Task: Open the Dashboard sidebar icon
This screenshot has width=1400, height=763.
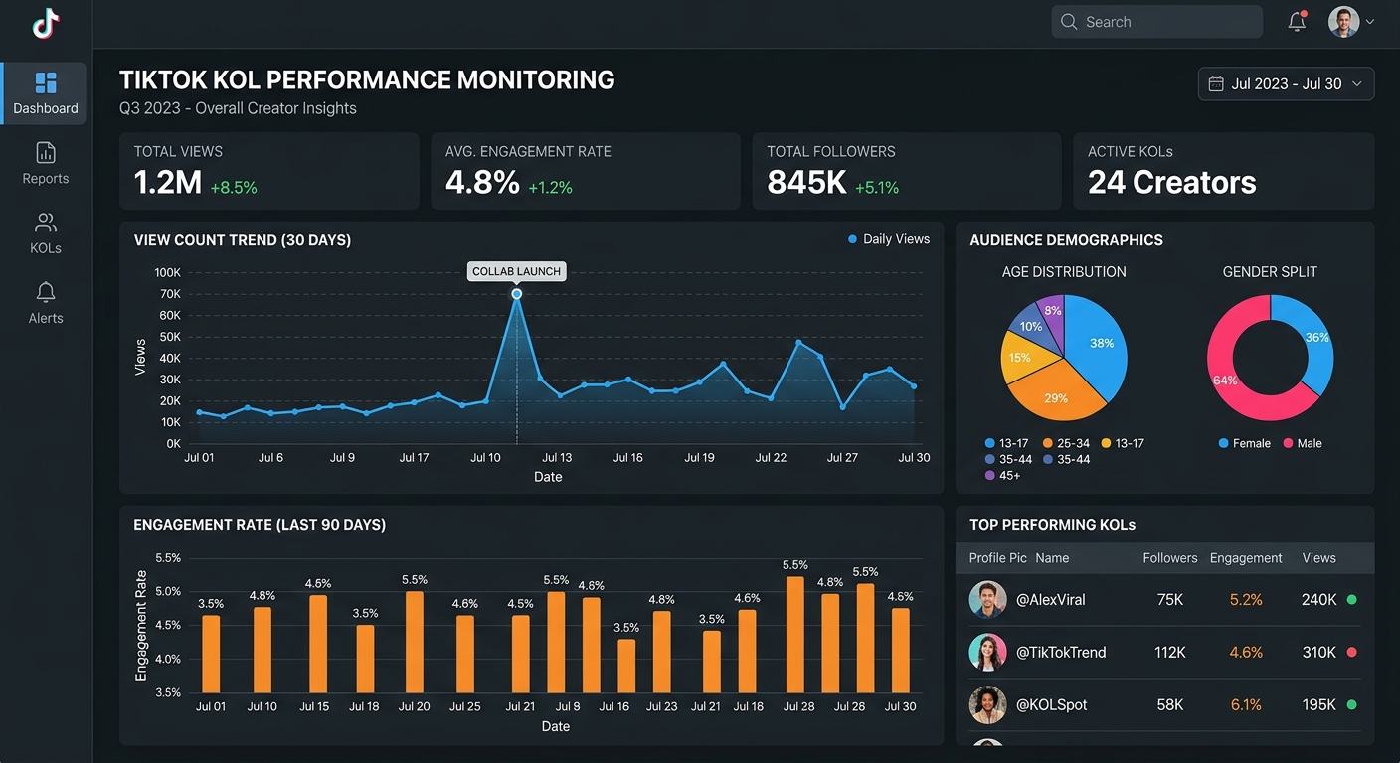Action: tap(46, 83)
